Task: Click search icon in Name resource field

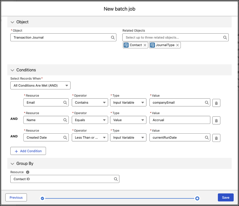Action: pos(65,120)
